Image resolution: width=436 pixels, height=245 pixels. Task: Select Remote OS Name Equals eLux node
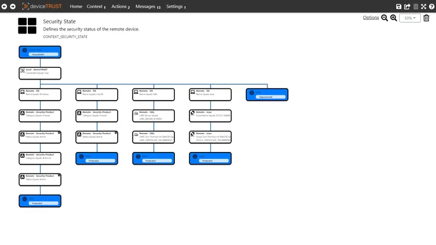point(210,95)
